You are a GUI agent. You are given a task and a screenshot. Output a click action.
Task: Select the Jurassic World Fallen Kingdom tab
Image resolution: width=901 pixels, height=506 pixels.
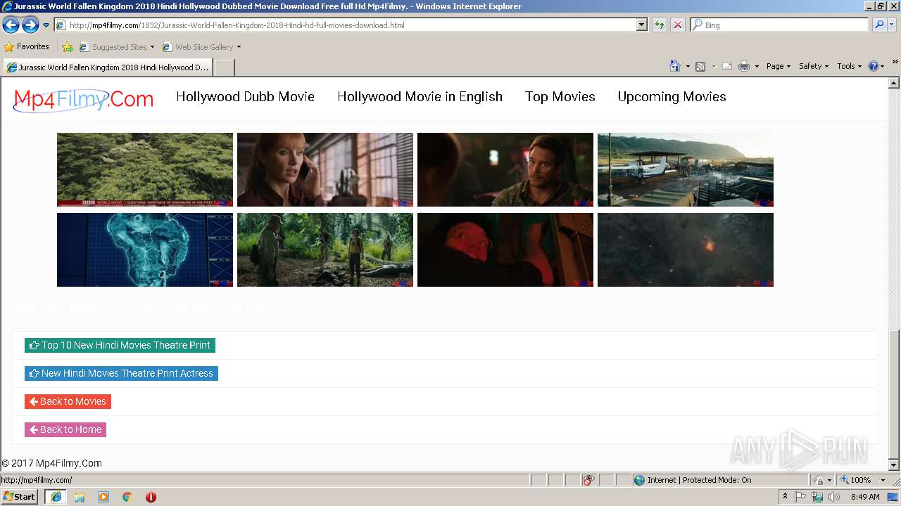tap(108, 67)
